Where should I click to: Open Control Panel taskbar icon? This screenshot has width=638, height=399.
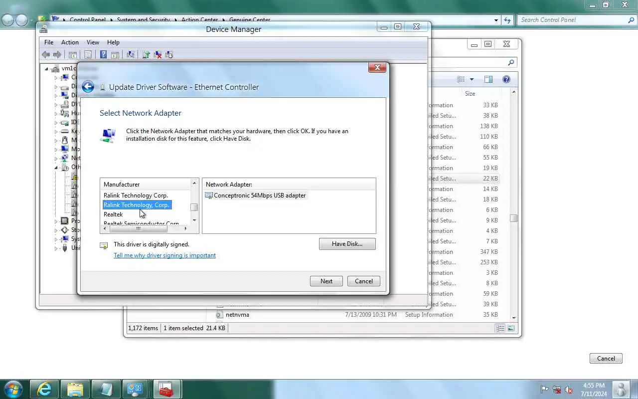point(135,389)
